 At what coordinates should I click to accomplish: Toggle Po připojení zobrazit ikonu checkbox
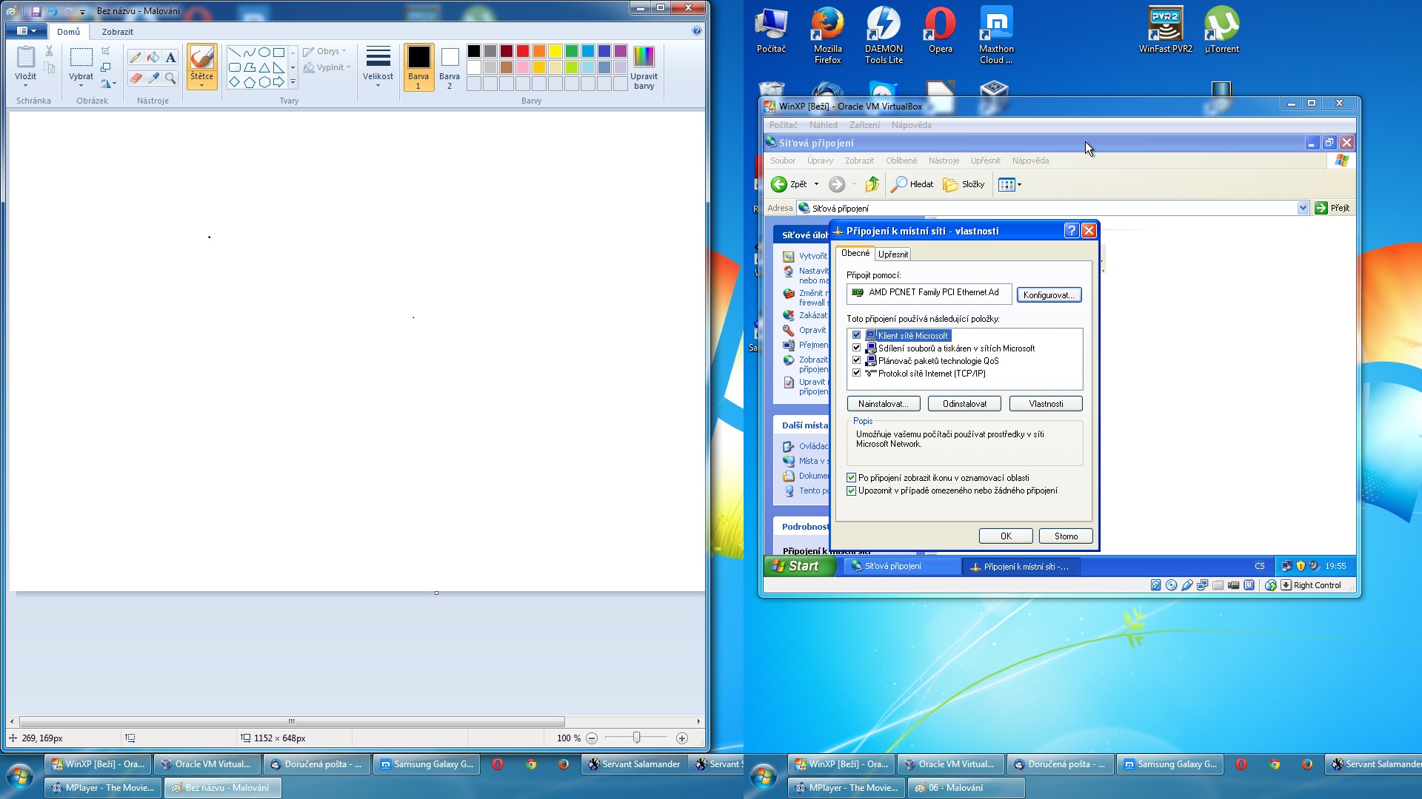(x=851, y=478)
